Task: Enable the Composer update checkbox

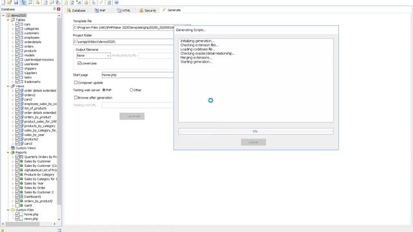Action: click(x=76, y=82)
